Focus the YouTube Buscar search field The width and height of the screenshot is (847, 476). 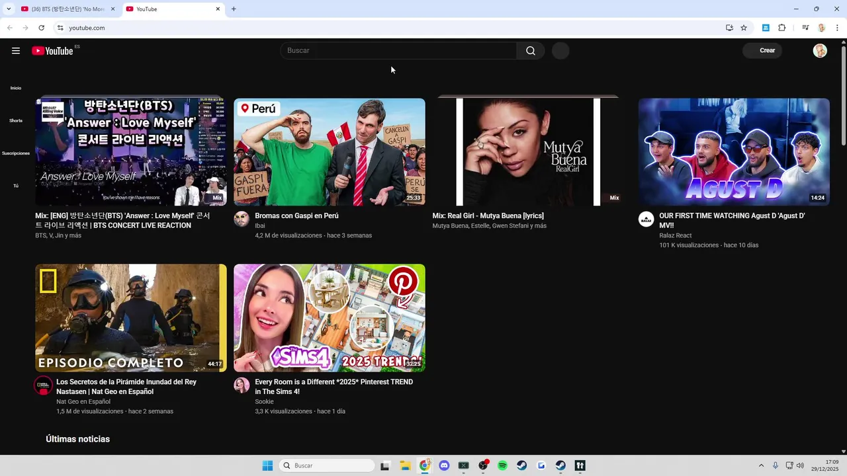point(399,51)
